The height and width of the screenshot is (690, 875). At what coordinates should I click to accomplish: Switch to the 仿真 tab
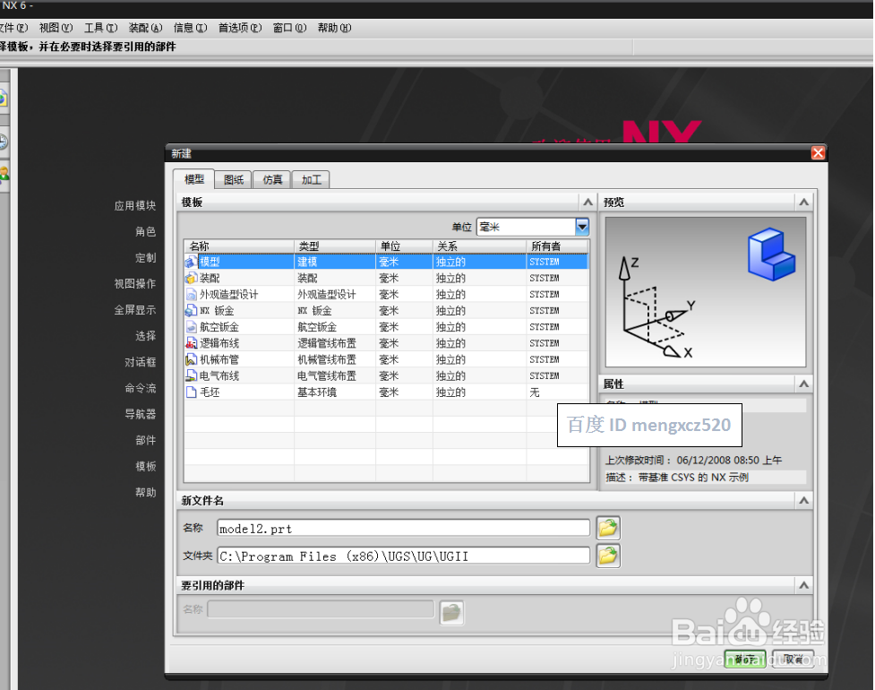click(272, 180)
